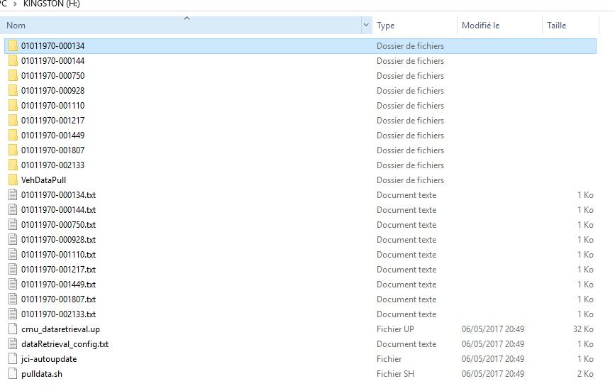This screenshot has height=391, width=615.
Task: Select folder name 01011970-001807
Action: pos(53,150)
